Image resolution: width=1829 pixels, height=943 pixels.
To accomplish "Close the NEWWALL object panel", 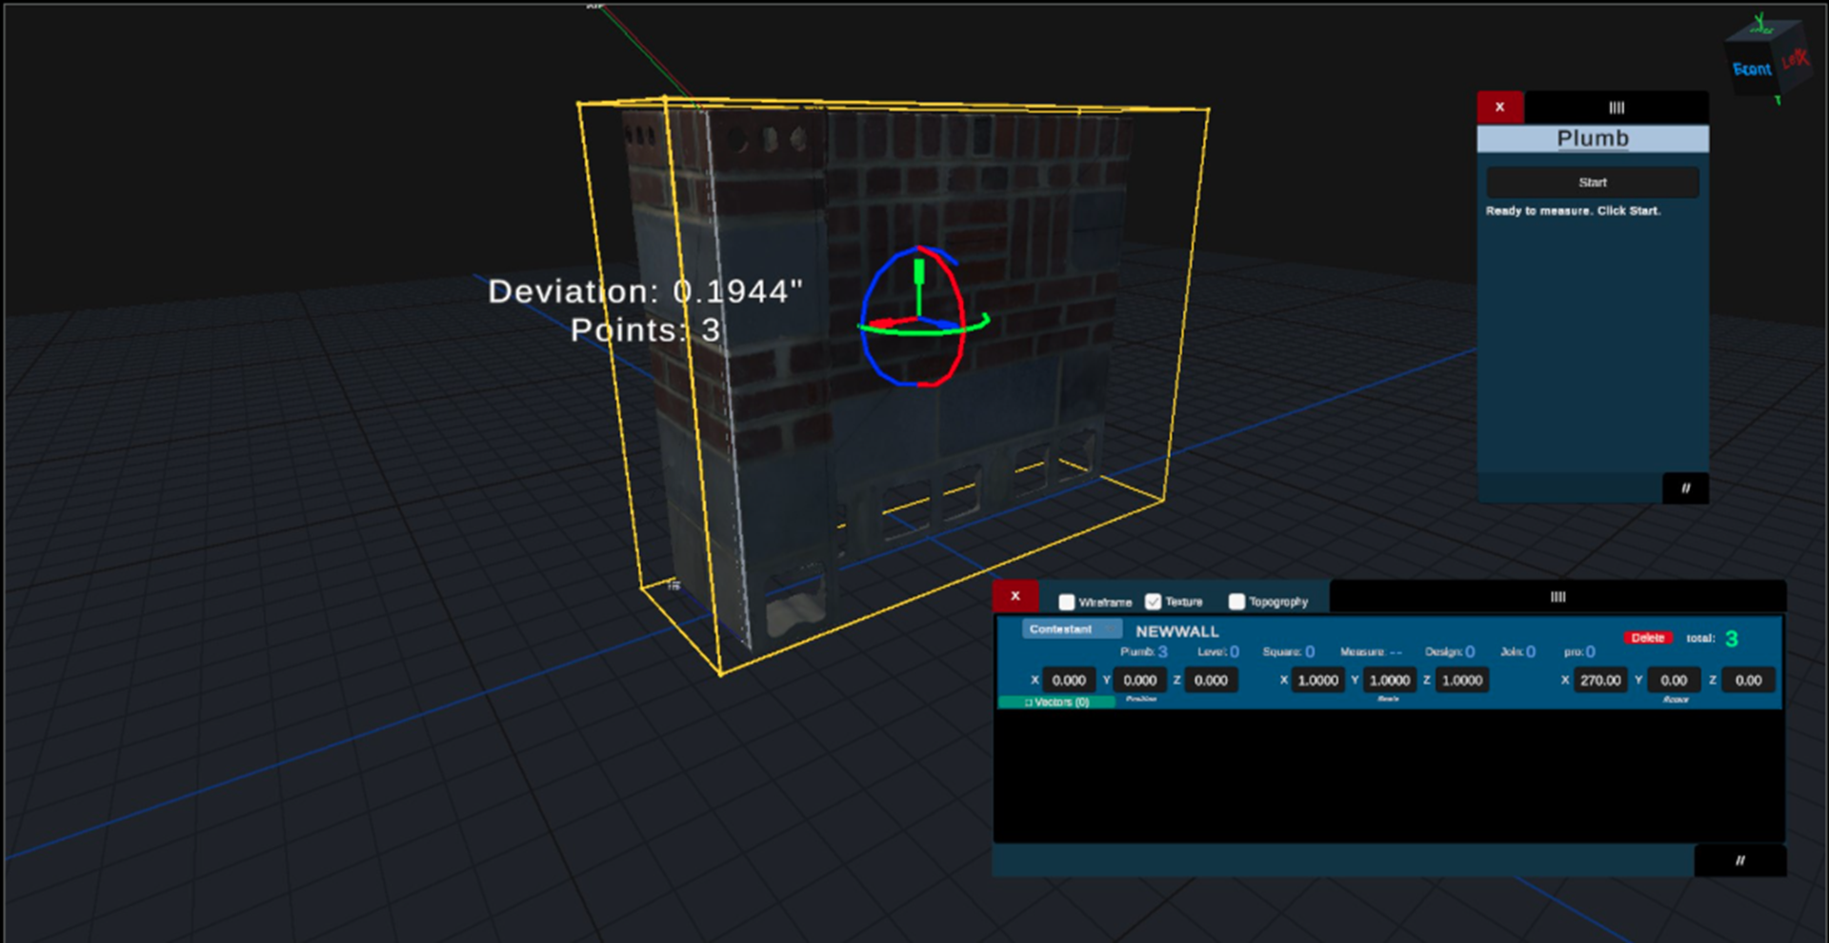I will pos(1015,596).
